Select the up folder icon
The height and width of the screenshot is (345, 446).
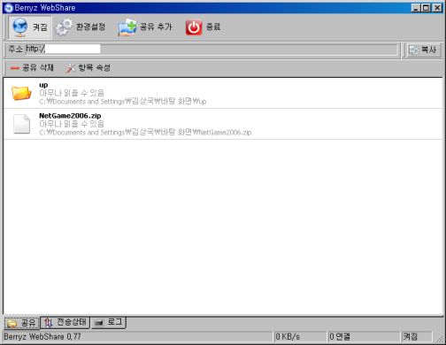click(x=21, y=93)
